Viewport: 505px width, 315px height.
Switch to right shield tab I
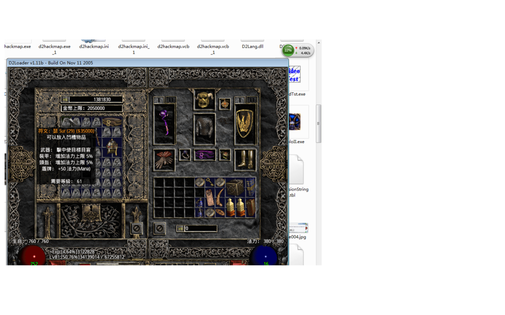pos(239,100)
